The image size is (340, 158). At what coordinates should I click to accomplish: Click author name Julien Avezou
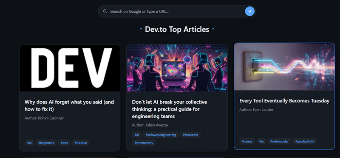(x=156, y=125)
